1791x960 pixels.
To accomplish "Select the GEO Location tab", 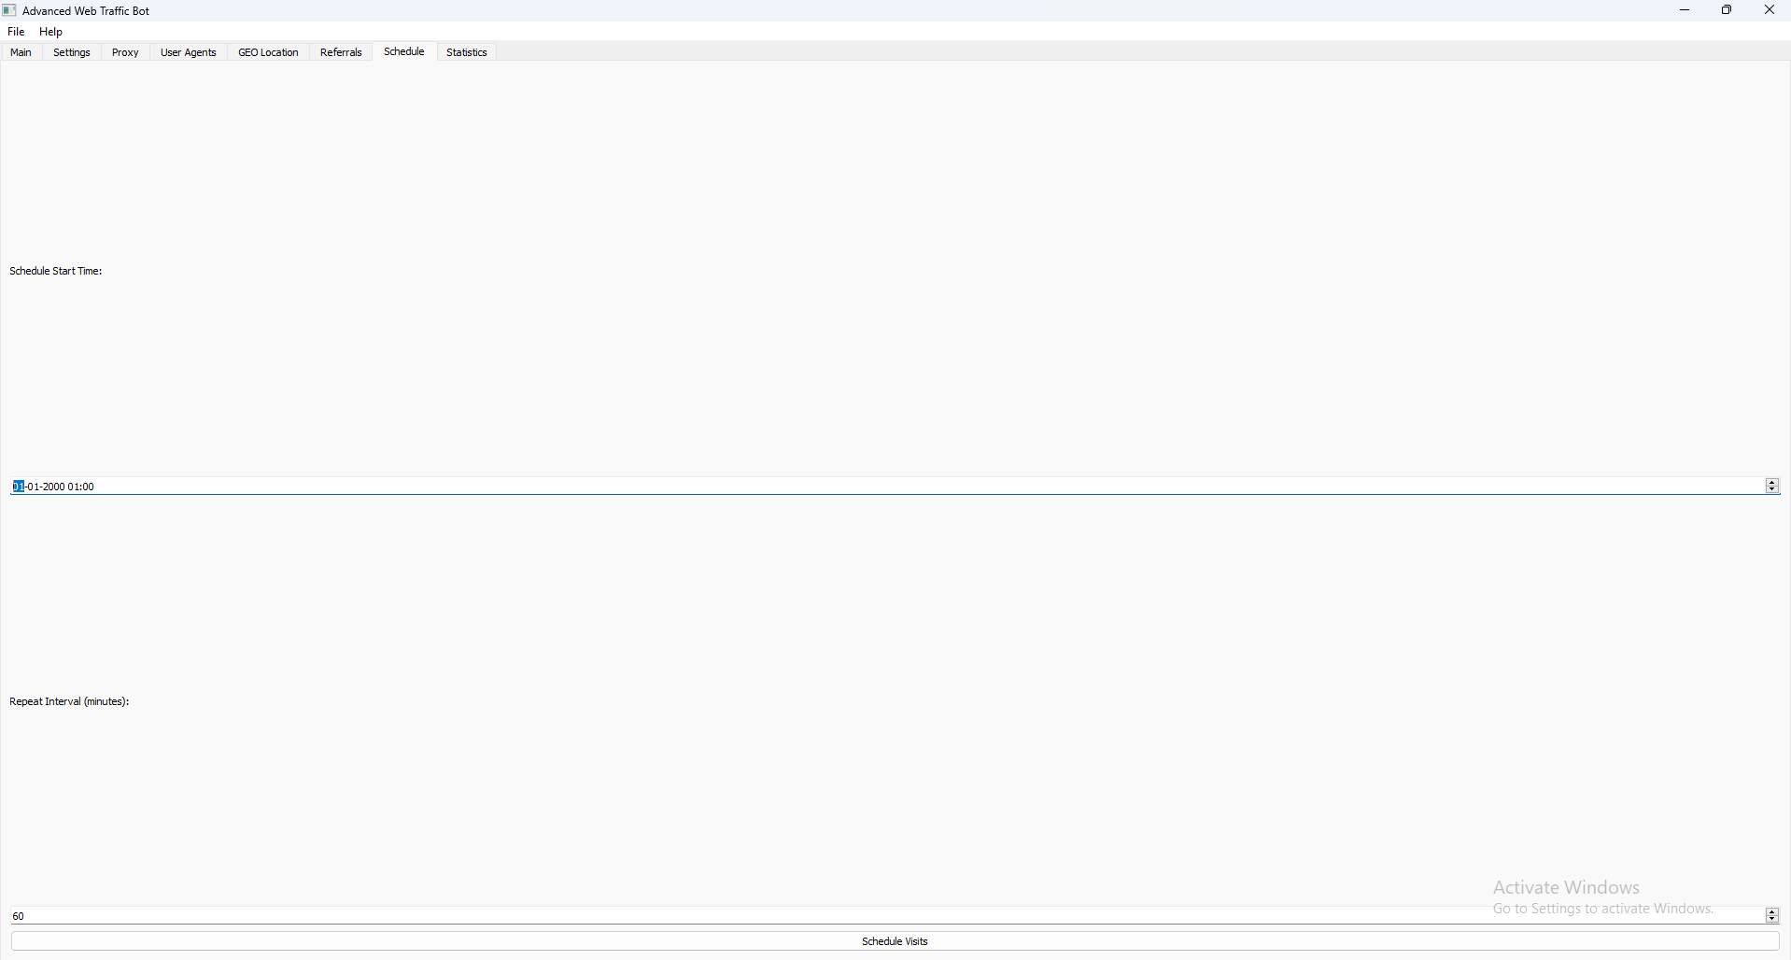I will 269,53.
